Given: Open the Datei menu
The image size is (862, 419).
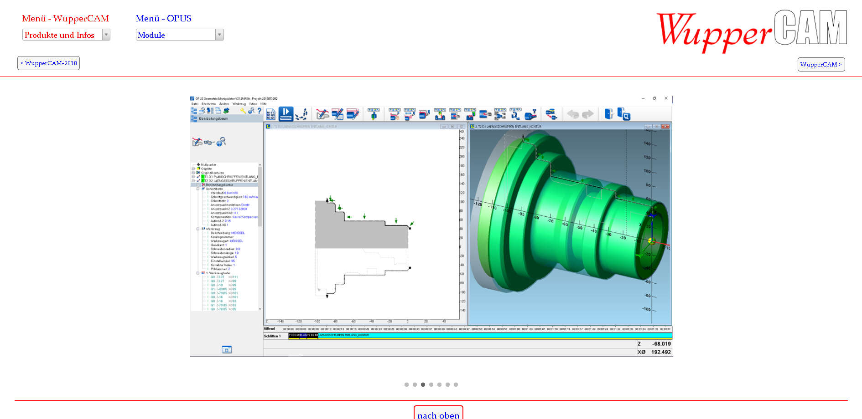Looking at the screenshot, I should pos(195,104).
